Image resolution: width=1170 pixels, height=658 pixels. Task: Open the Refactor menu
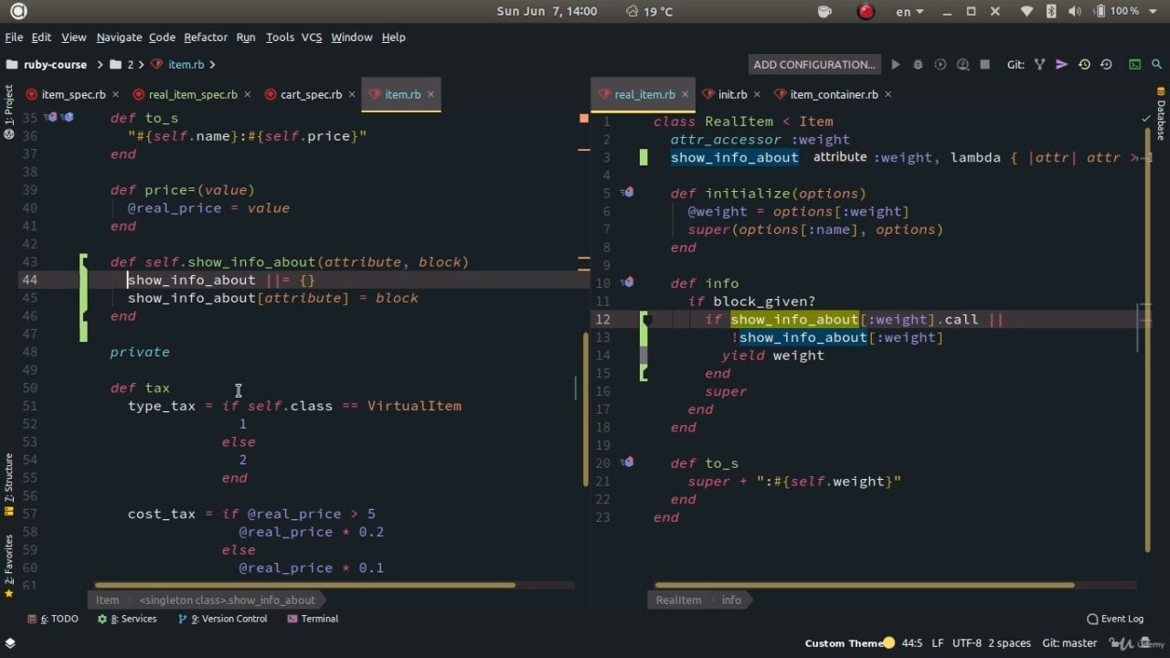click(206, 37)
